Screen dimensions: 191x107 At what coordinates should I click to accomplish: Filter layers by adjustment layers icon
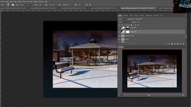pos(131,19)
